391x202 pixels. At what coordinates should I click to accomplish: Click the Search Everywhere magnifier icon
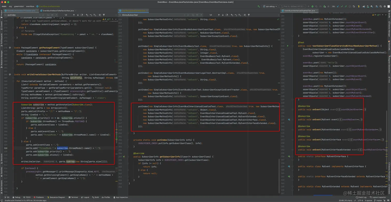[381, 6]
